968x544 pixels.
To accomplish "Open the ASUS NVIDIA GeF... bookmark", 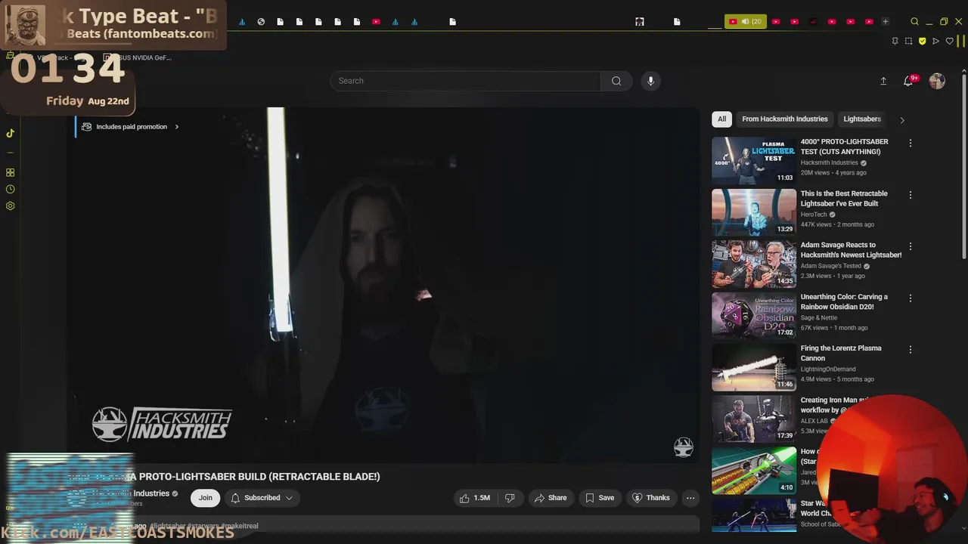I will click(x=138, y=57).
